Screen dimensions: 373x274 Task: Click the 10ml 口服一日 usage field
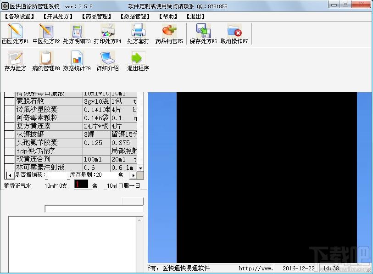pos(123,186)
